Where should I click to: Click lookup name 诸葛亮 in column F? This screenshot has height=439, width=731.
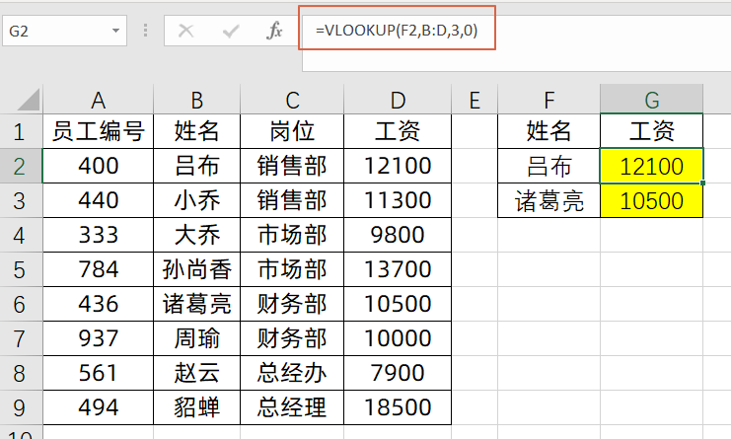pyautogui.click(x=549, y=200)
